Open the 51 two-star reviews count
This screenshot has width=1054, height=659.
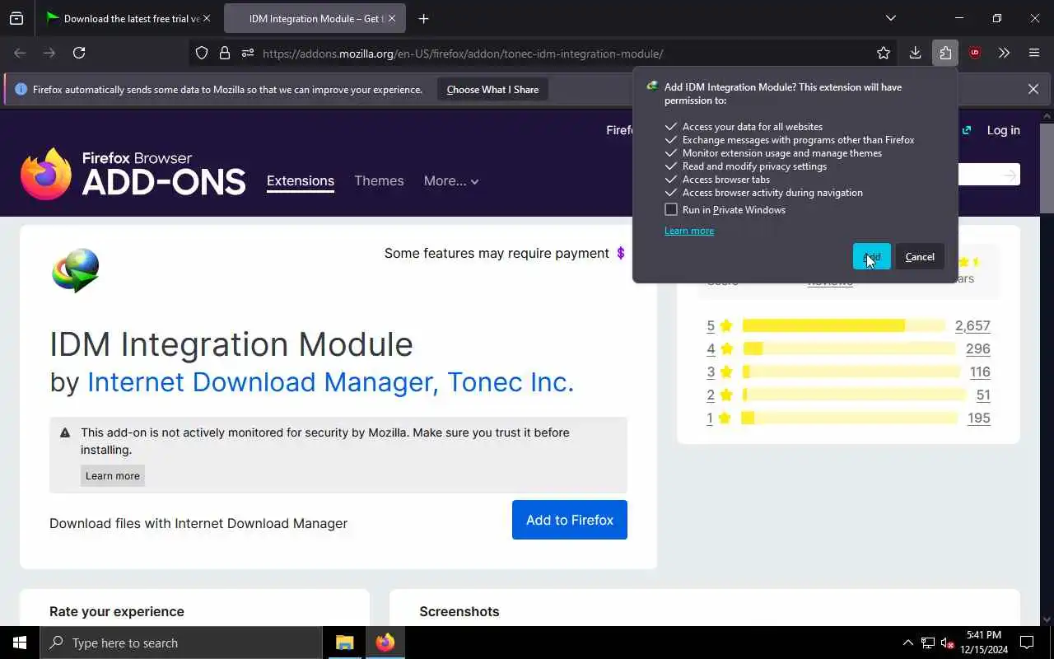tap(983, 395)
